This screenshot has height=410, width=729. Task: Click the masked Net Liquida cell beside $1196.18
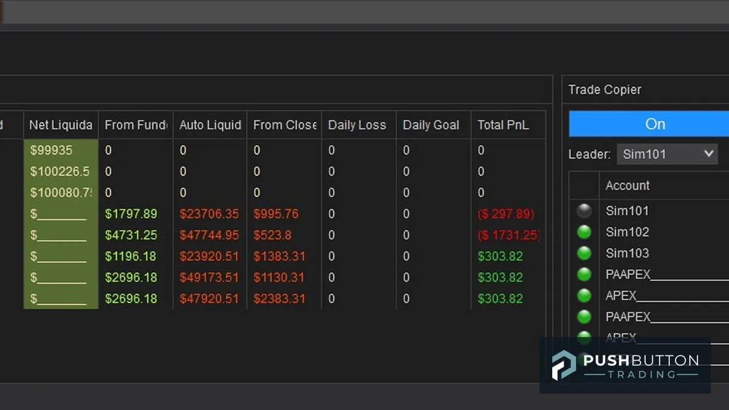pyautogui.click(x=61, y=256)
